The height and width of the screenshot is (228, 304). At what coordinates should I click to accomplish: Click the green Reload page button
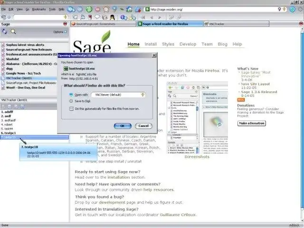tap(89, 9)
